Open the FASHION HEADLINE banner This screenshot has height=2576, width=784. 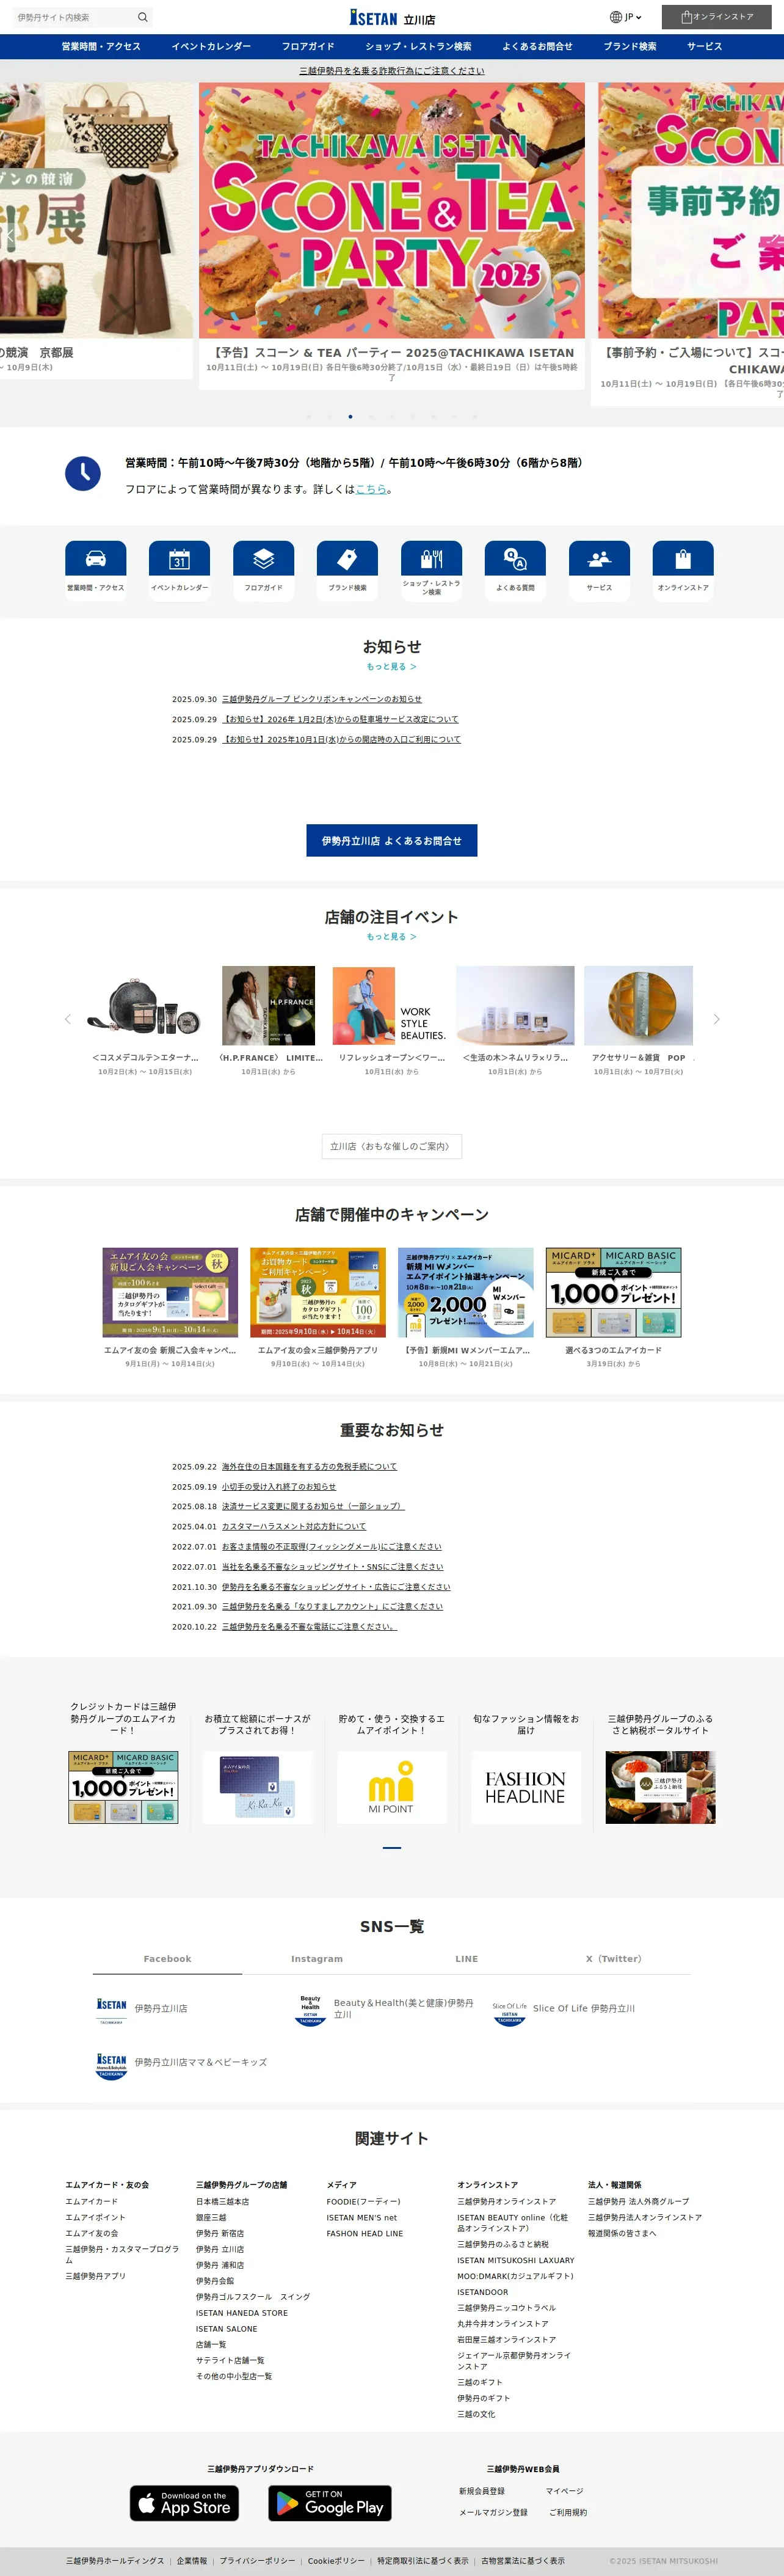(x=525, y=1787)
